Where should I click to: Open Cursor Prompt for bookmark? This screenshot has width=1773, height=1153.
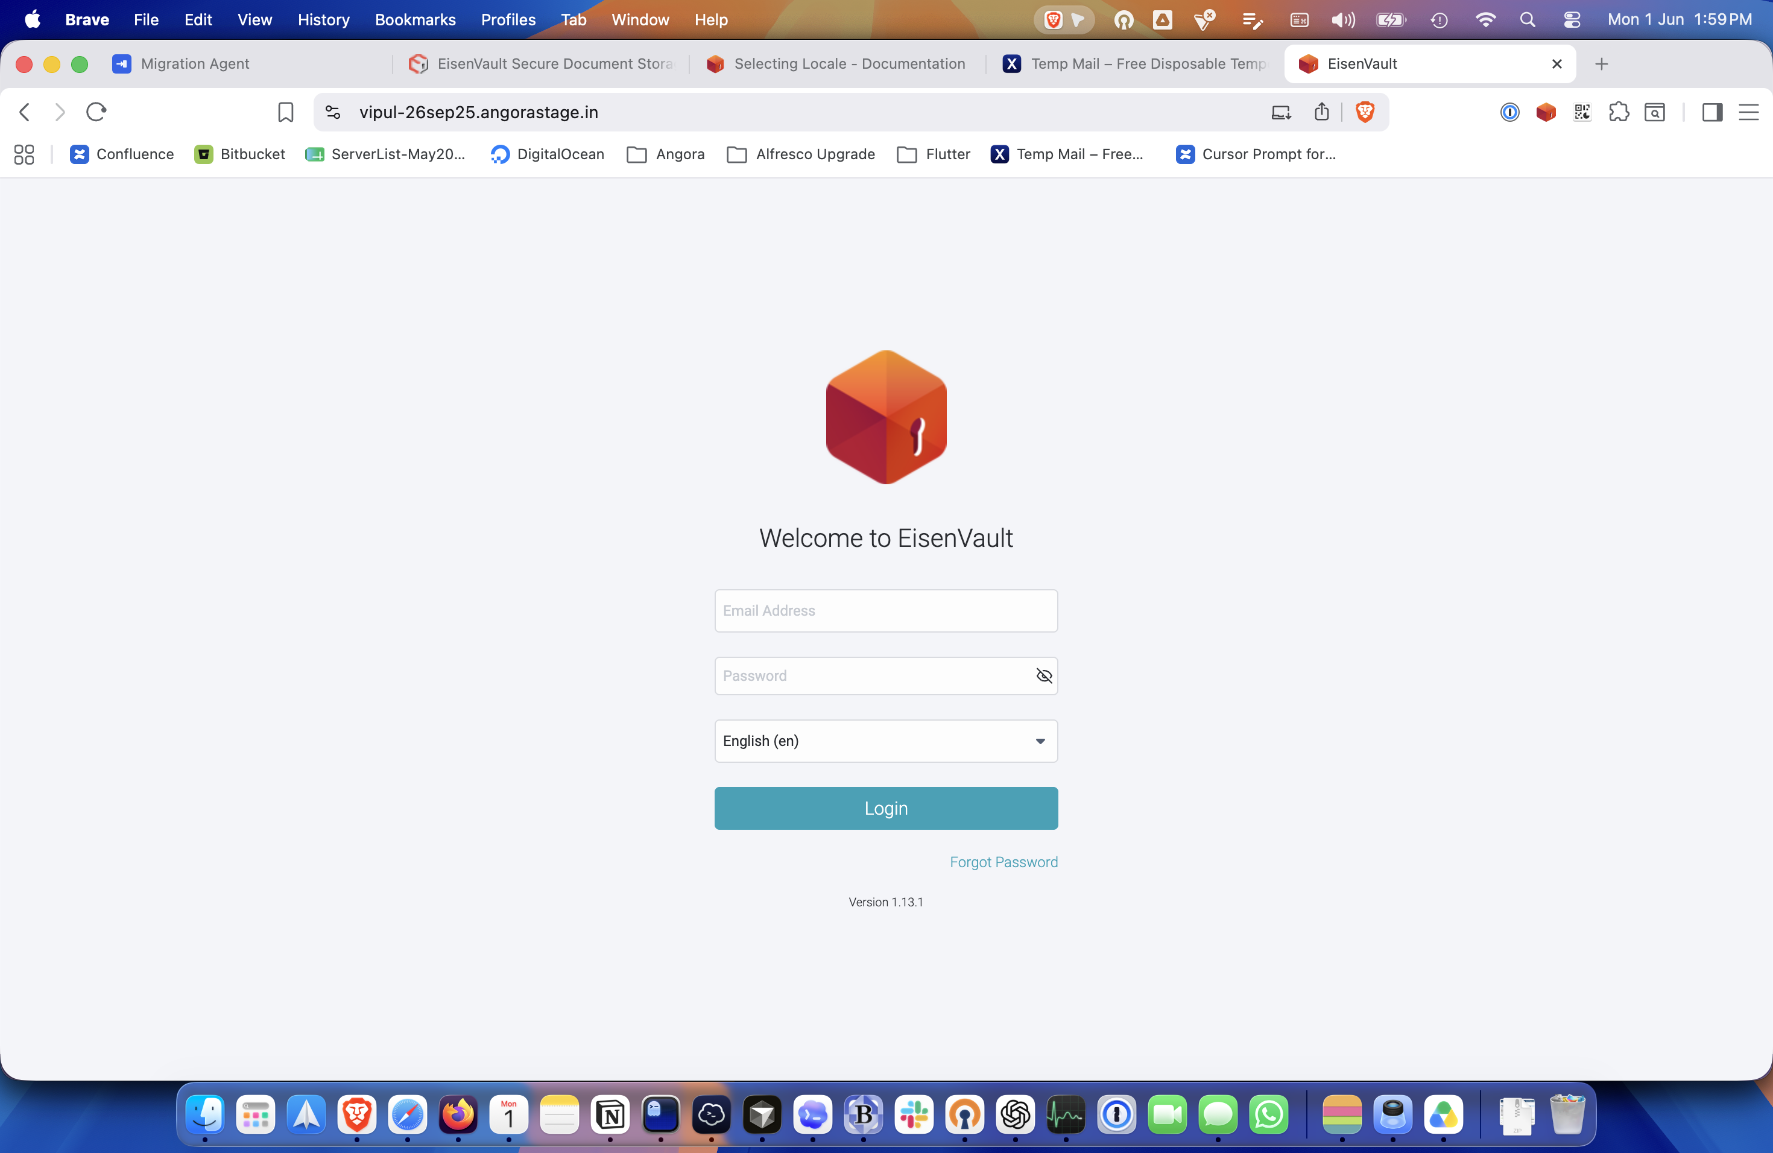point(1256,154)
